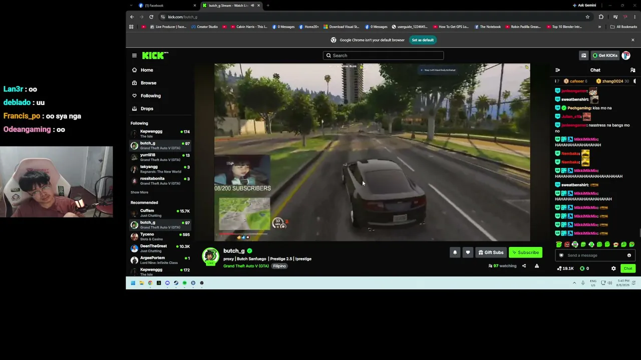Open the Kick sidebar hamburger menu
Image resolution: width=641 pixels, height=360 pixels.
[134, 55]
